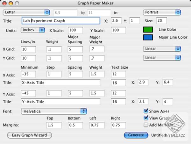Click the graph title X position field

click(x=116, y=21)
